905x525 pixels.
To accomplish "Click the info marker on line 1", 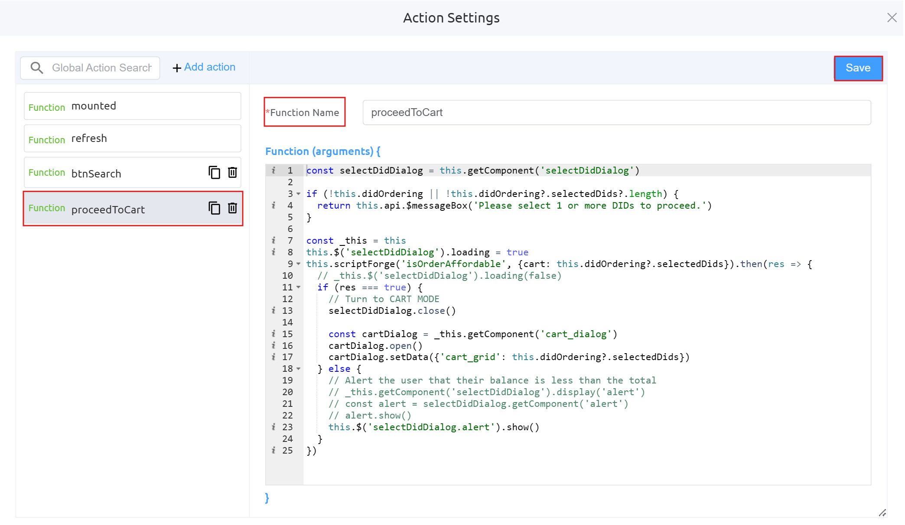I will pyautogui.click(x=273, y=171).
